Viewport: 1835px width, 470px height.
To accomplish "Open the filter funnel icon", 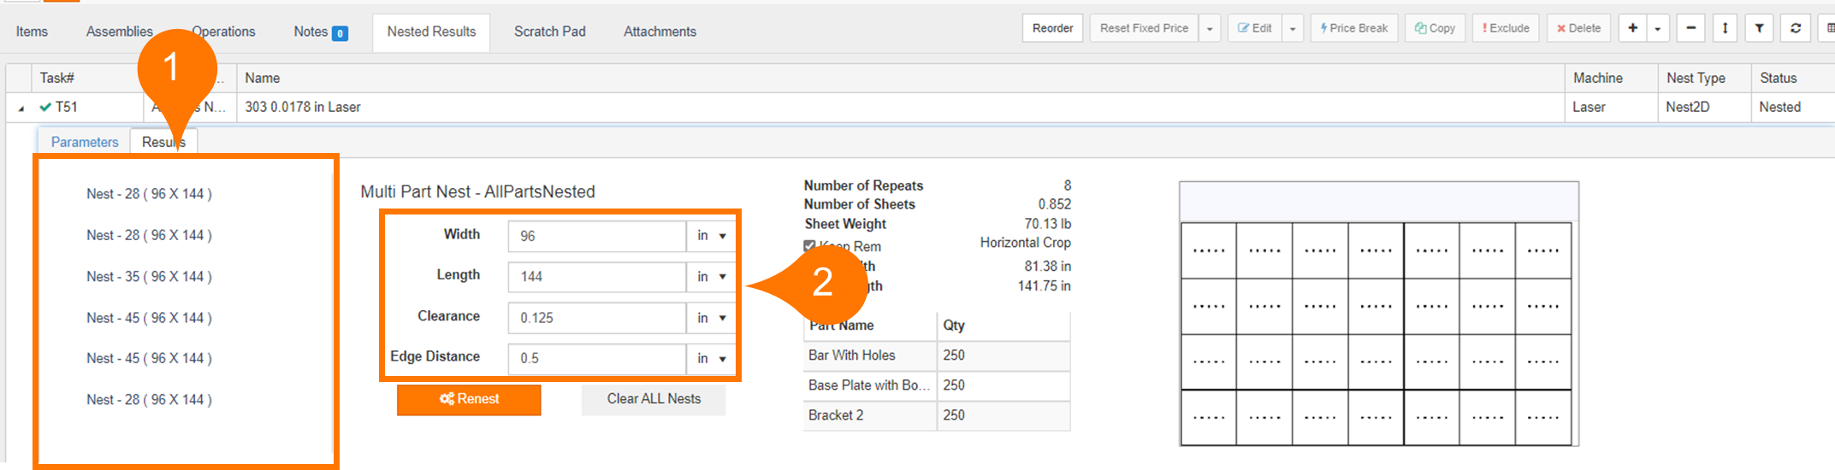I will 1759,28.
